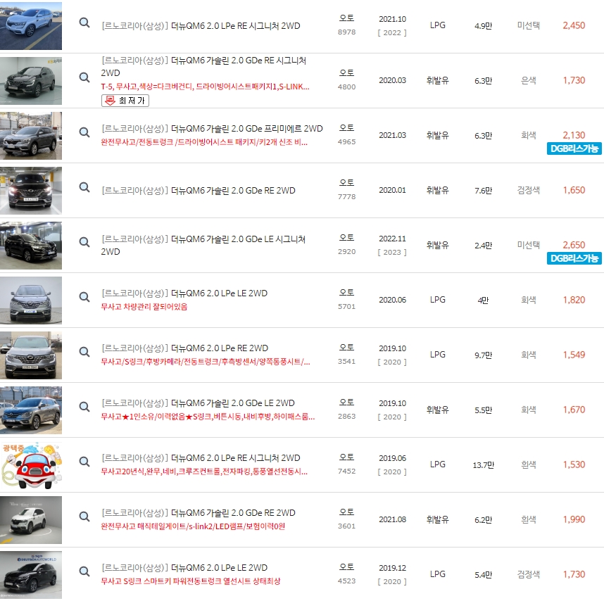Viewport: 604px width, 601px height.
Task: Click the 최저가 lowest price badge
Action: click(125, 101)
